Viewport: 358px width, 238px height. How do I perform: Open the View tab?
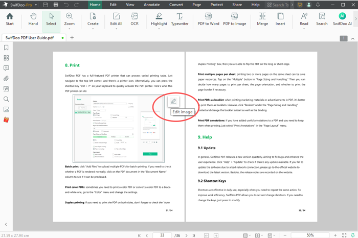(x=130, y=5)
